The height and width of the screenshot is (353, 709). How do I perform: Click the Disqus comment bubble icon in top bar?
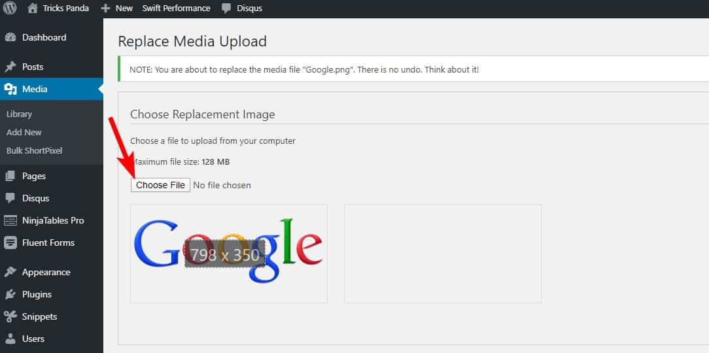coord(226,8)
